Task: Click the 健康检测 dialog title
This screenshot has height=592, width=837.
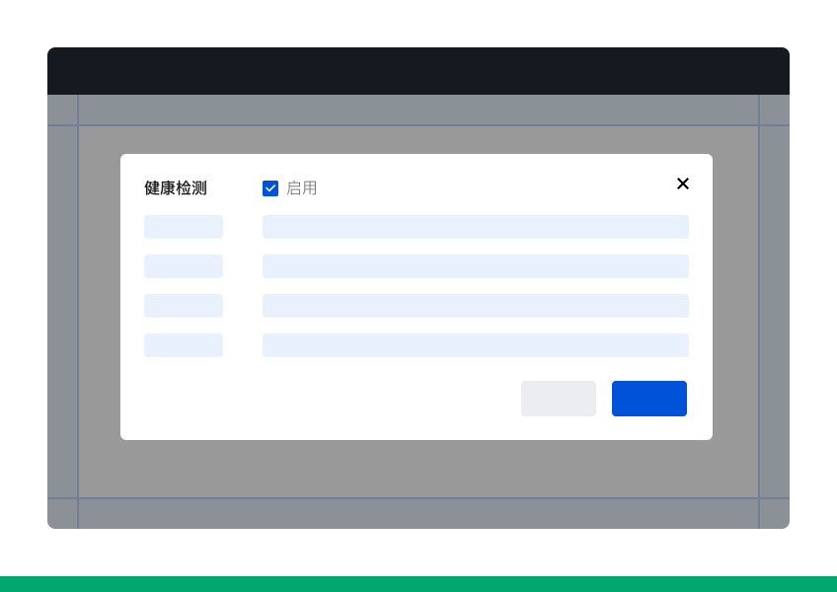Action: pyautogui.click(x=175, y=188)
